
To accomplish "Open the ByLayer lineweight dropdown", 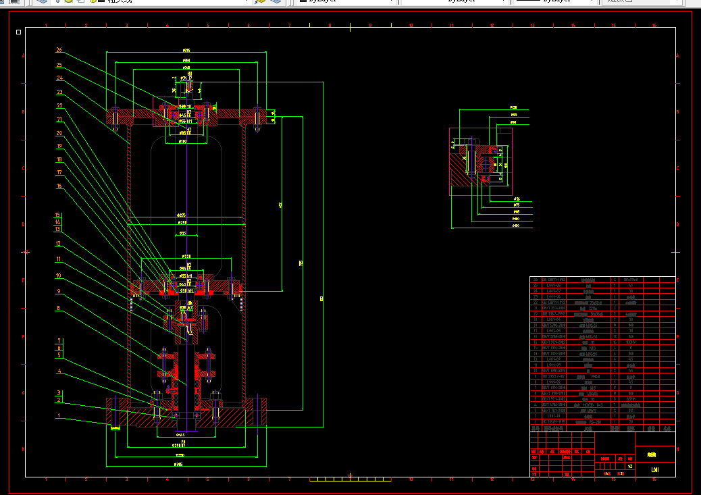I will tap(555, 1).
